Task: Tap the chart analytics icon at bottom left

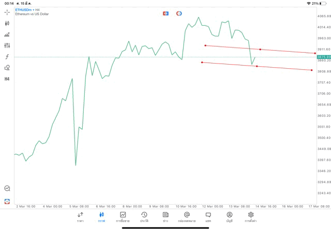Action: pyautogui.click(x=7, y=189)
